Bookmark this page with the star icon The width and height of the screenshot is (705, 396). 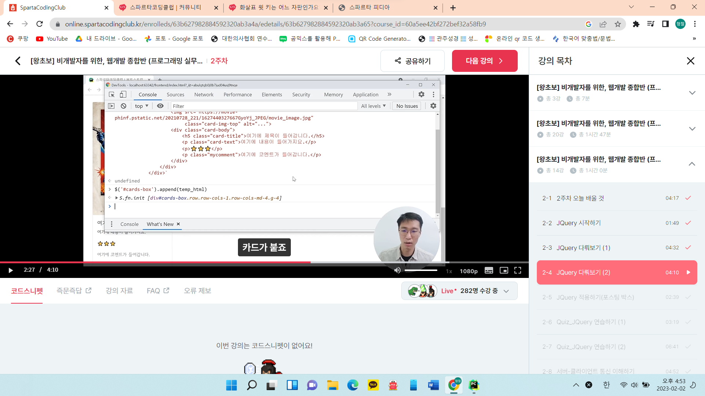[618, 24]
